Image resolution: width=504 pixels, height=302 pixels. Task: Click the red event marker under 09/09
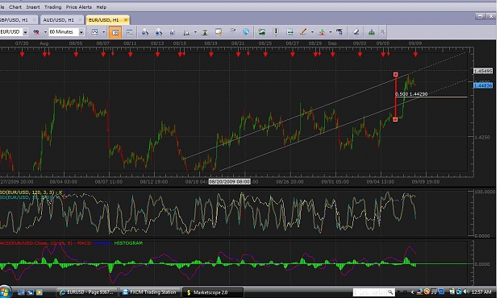coord(415,55)
